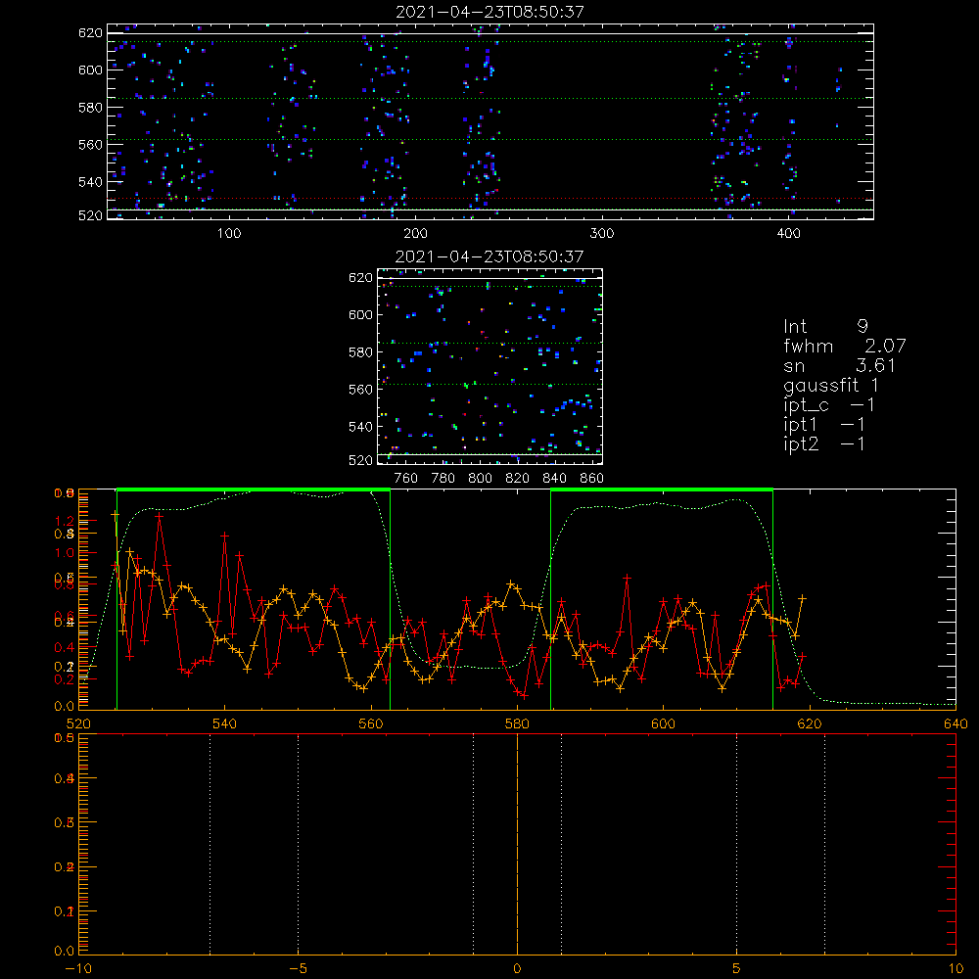
Task: Click the '600' x-axis label of the profile plot
Action: click(664, 723)
